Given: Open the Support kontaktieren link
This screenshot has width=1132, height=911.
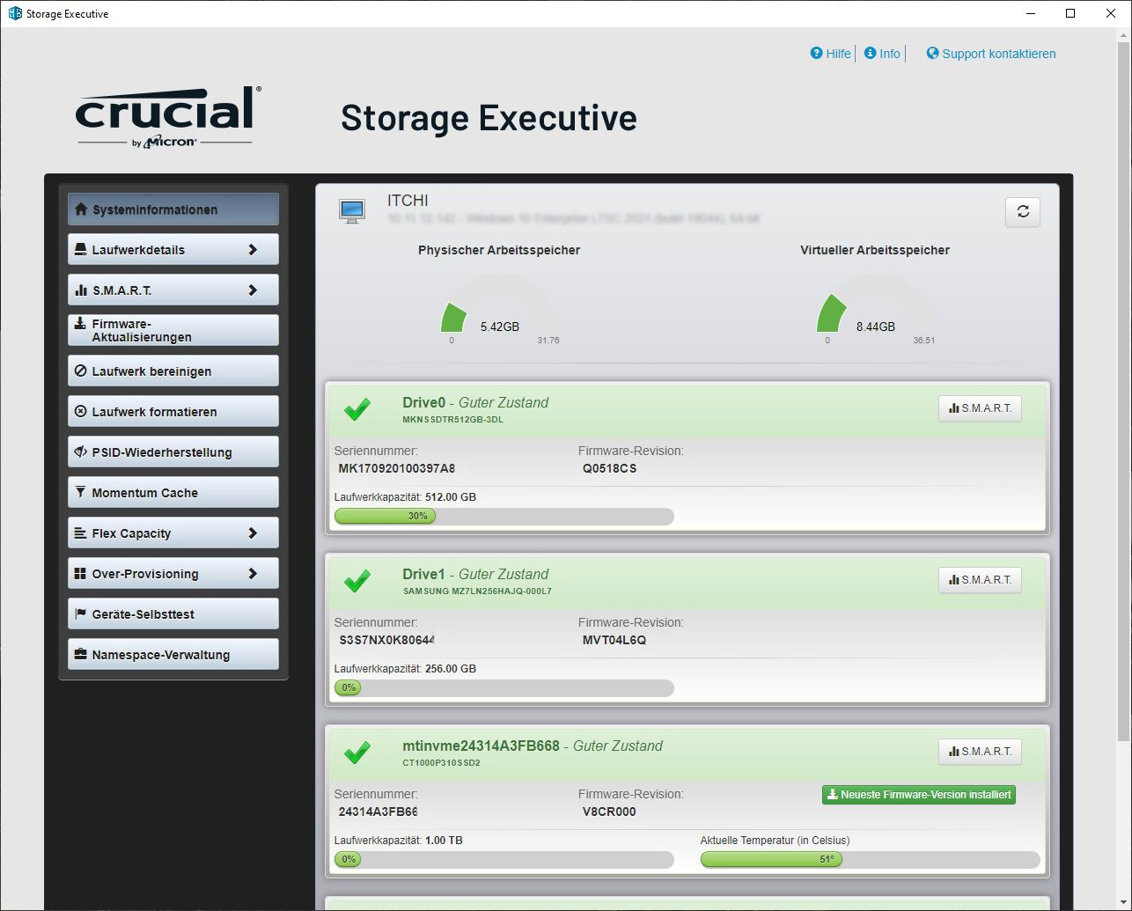Looking at the screenshot, I should point(998,54).
